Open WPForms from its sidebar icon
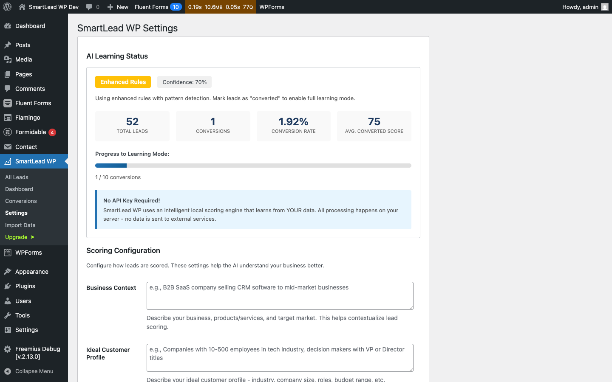This screenshot has height=382, width=612. [x=8, y=252]
